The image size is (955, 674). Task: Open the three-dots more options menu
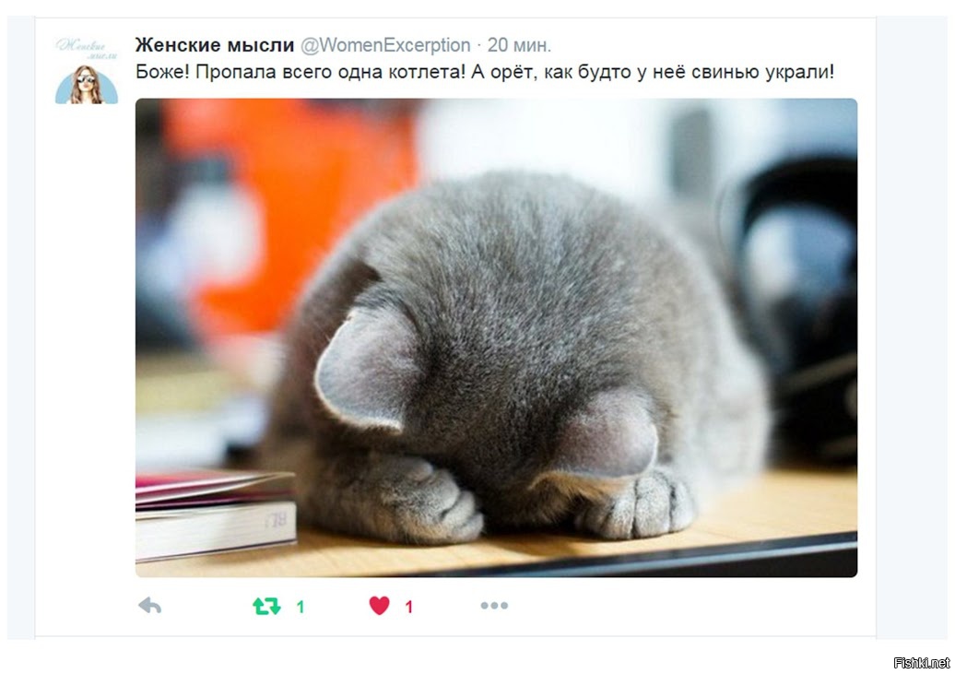[x=494, y=606]
